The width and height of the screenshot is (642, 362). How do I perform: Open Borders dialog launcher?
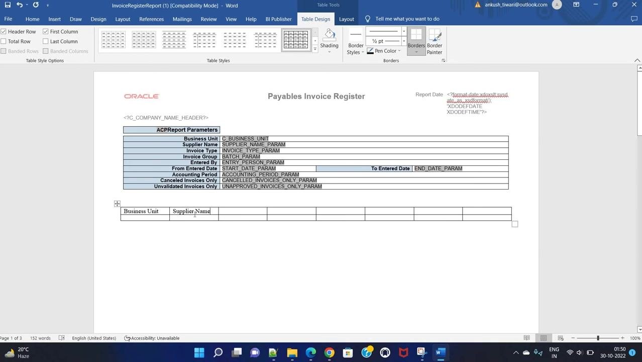pos(443,61)
